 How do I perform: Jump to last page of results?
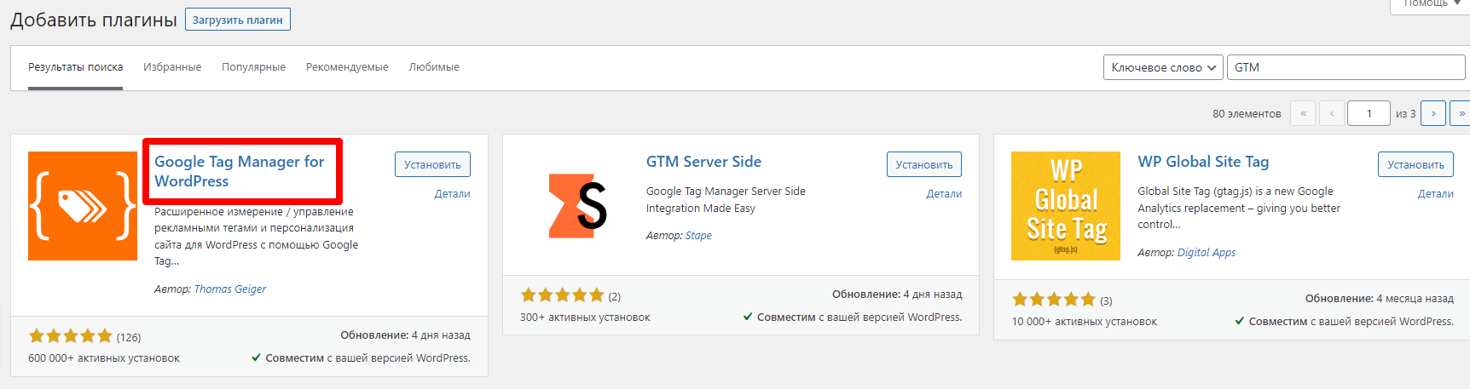1461,113
